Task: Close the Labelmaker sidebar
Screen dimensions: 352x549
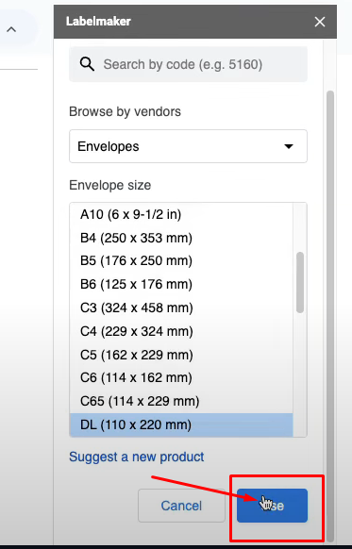Action: click(x=319, y=22)
